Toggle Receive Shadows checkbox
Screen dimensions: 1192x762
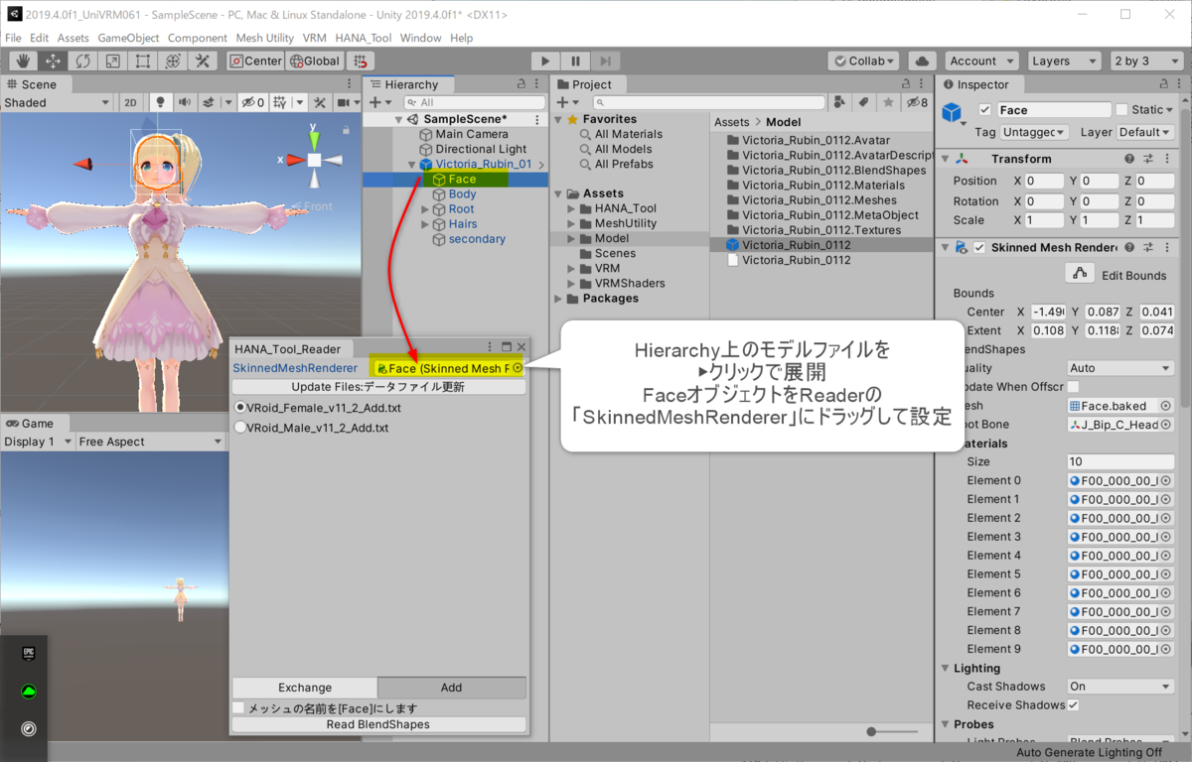(x=1073, y=705)
